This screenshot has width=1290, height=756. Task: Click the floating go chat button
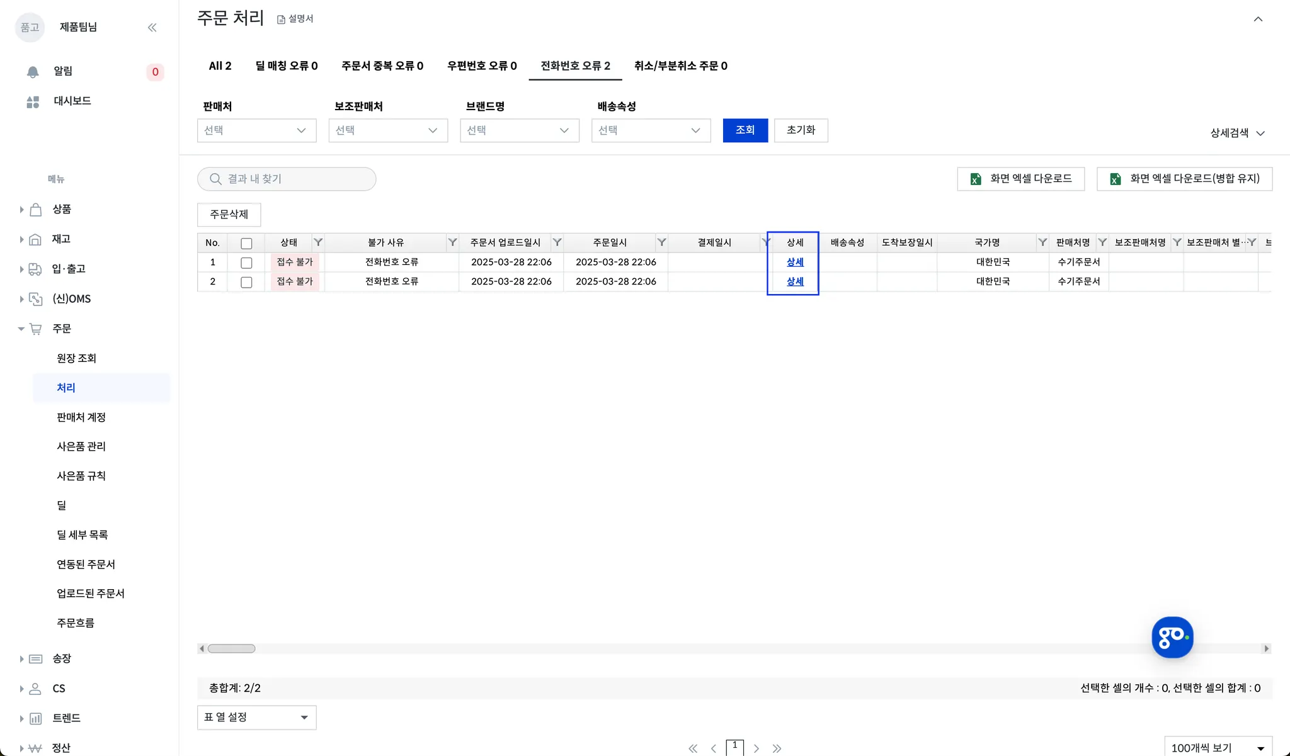(1172, 637)
